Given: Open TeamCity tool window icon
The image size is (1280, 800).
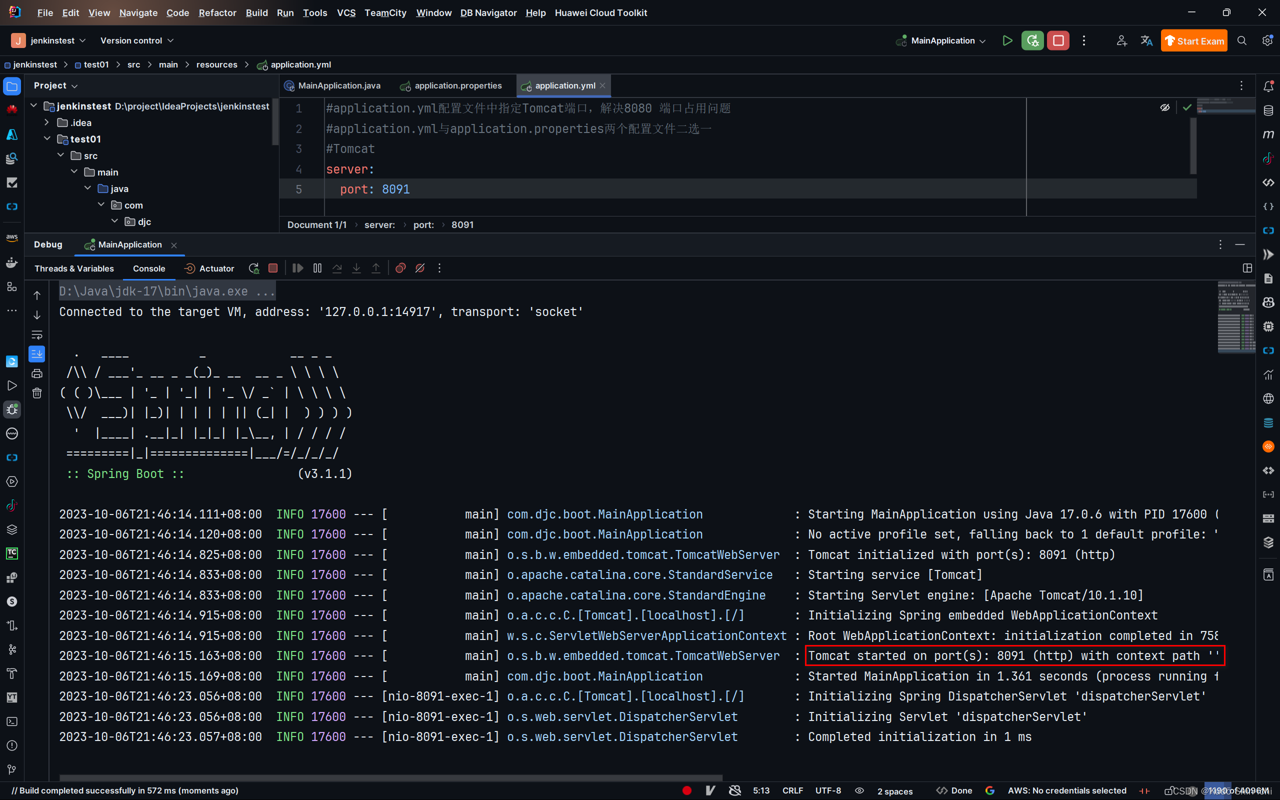Looking at the screenshot, I should pos(11,553).
